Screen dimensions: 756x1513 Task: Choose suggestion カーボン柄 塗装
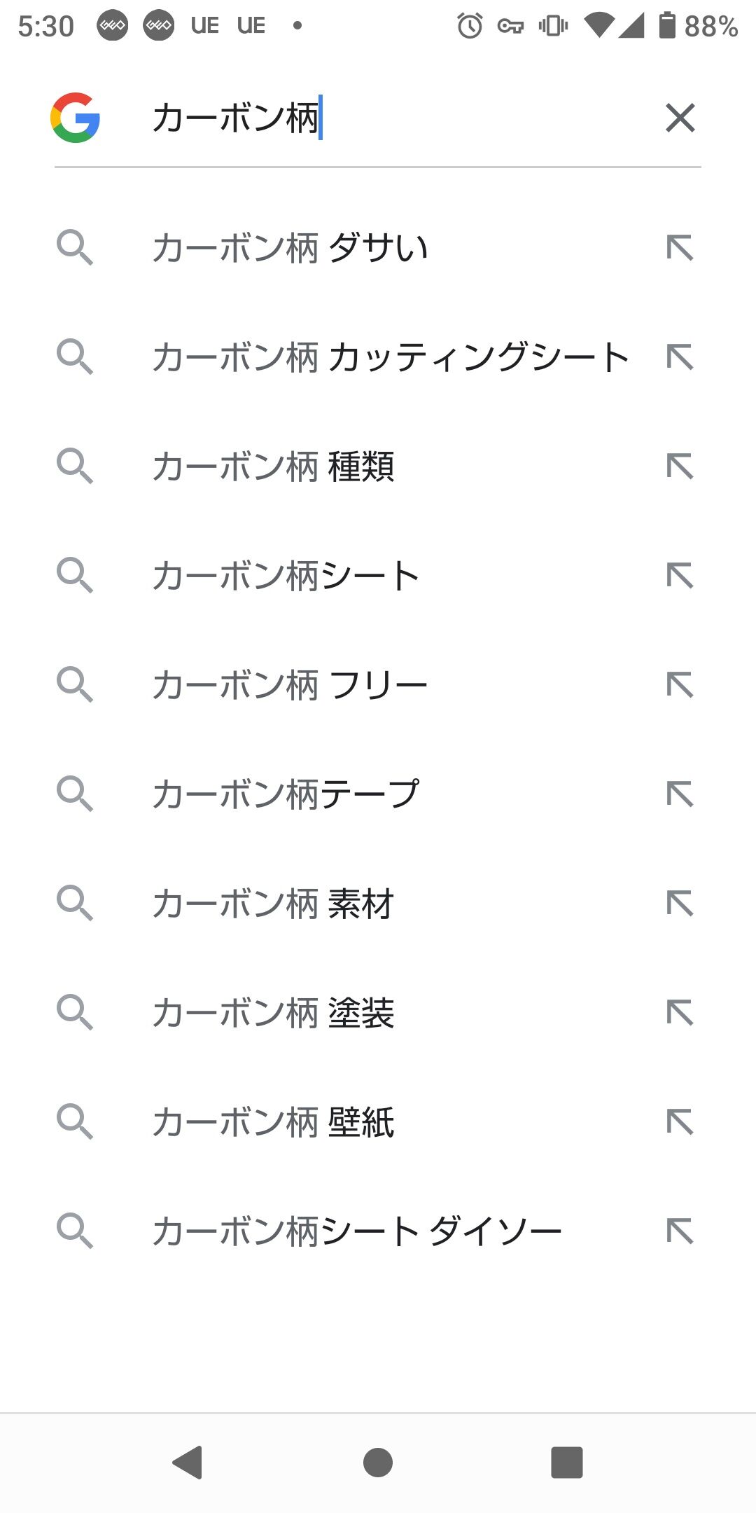(x=273, y=1013)
